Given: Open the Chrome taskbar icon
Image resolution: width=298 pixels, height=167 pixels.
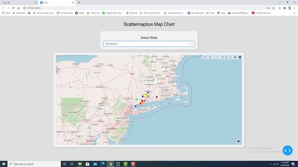Looking at the screenshot, I should pyautogui.click(x=110, y=164).
